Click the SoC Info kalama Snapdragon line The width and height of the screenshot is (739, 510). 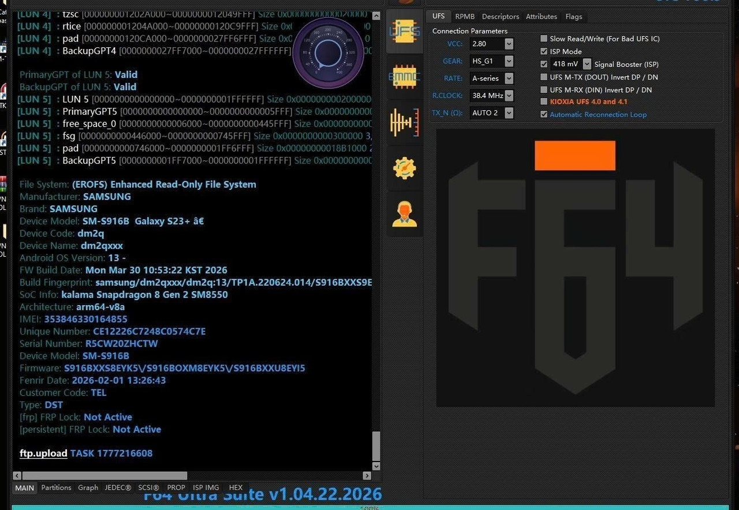124,295
